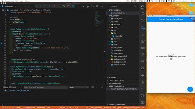
Task: Open the Flutter logo view in activity bar
Action: click(x=143, y=61)
